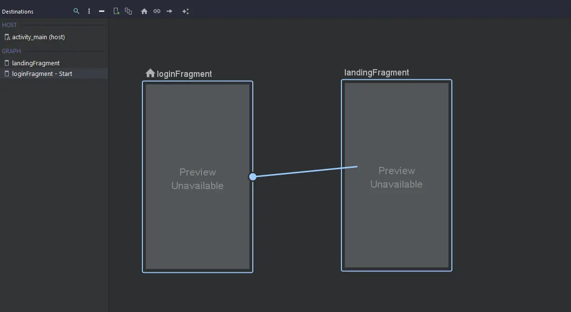This screenshot has height=312, width=571.
Task: Click the Nest in Graph icon
Action: [x=128, y=11]
